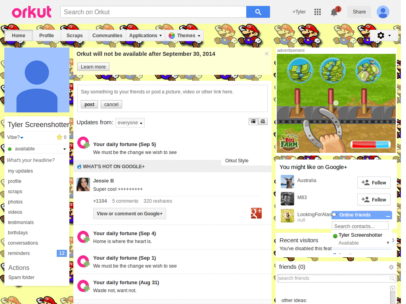Click the large profile picture placeholder
This screenshot has width=406, height=304.
37,80
